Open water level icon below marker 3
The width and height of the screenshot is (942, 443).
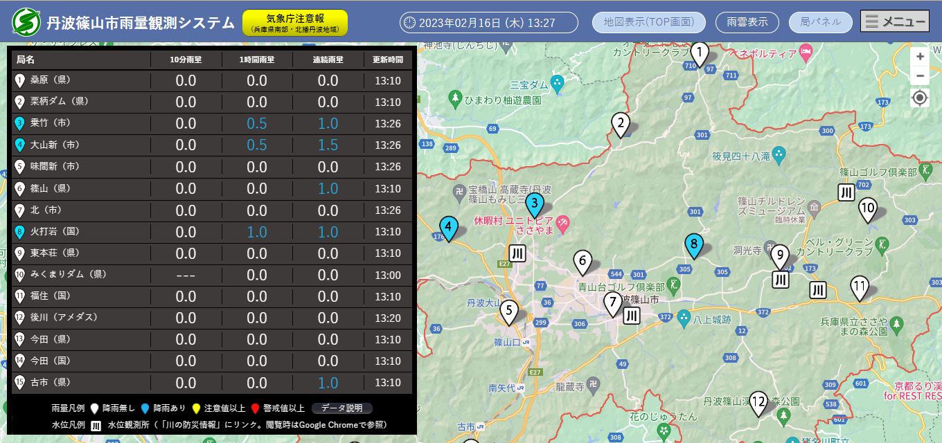(x=517, y=253)
